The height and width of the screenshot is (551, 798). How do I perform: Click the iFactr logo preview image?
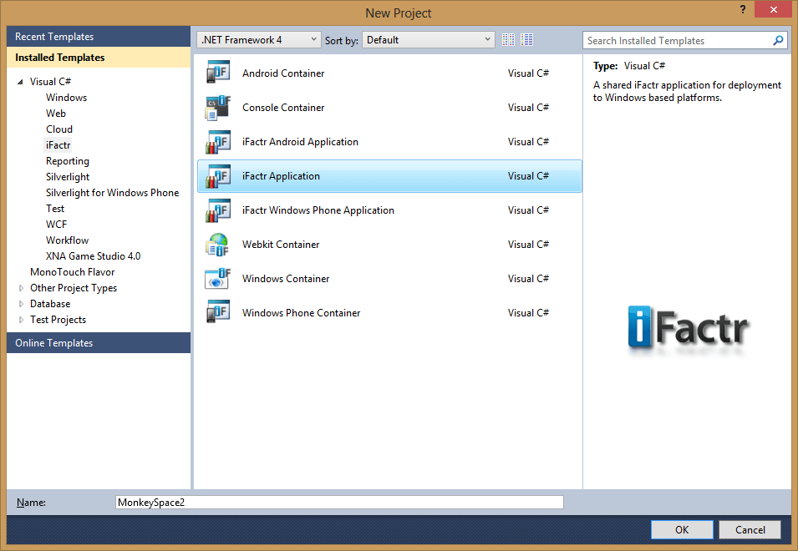pyautogui.click(x=688, y=330)
